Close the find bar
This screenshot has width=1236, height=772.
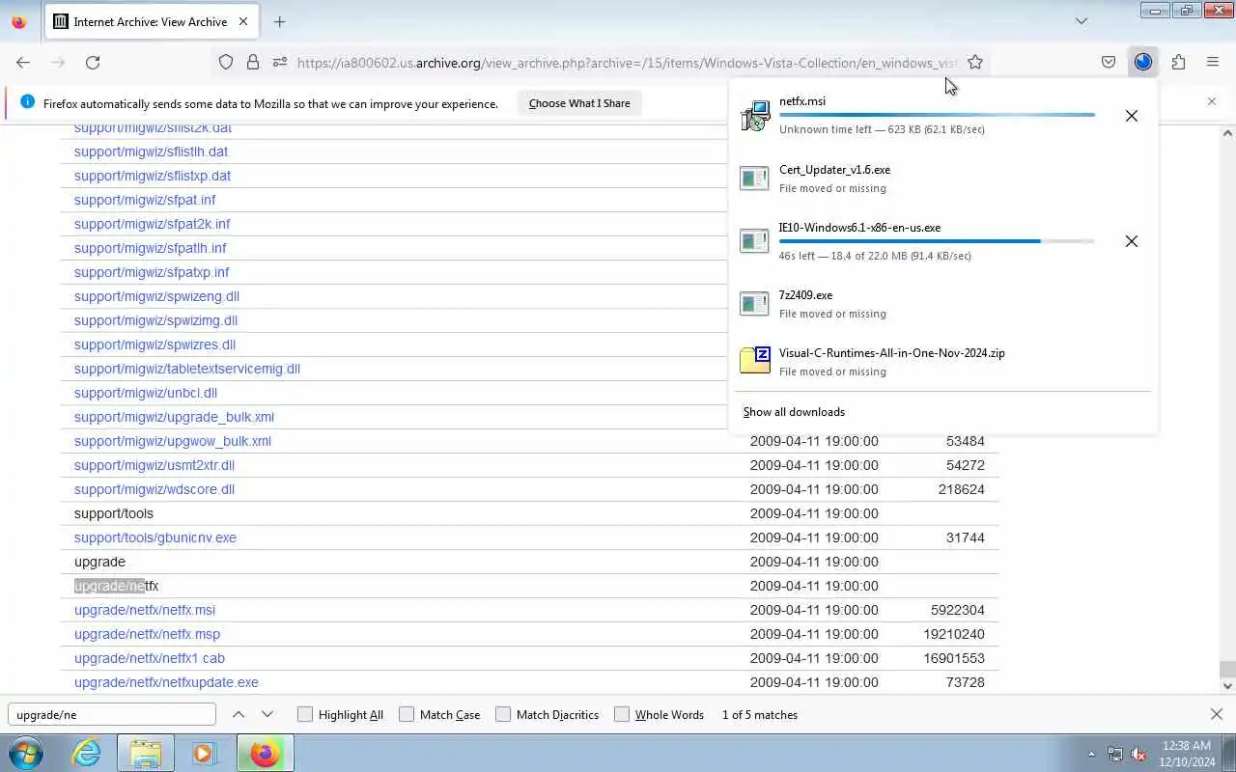[1217, 714]
